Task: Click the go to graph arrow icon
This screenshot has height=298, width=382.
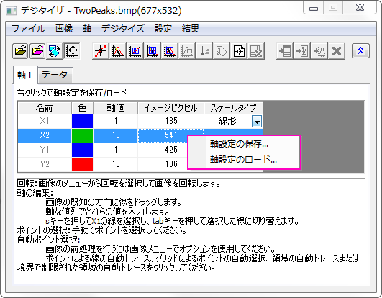Action: (x=302, y=51)
